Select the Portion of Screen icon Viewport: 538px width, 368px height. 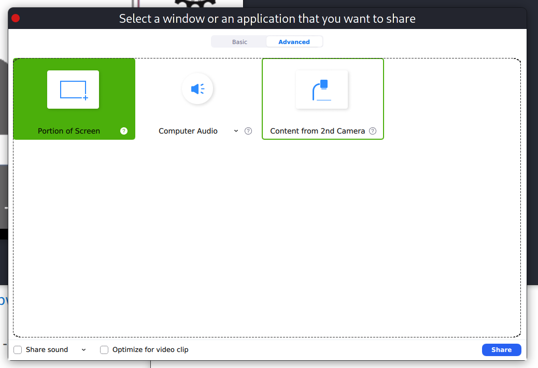(x=73, y=90)
